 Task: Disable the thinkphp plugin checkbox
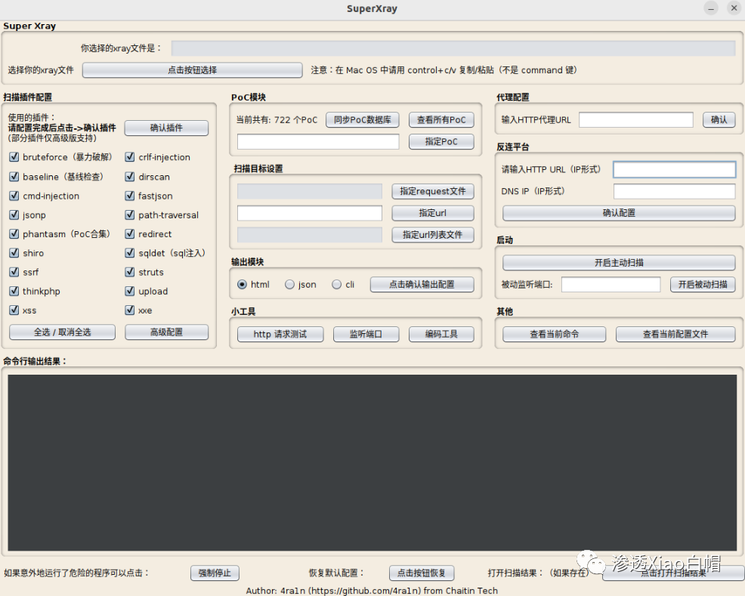[14, 291]
